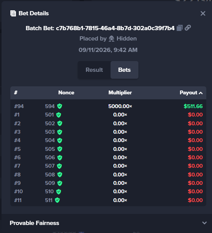Sort by the Nonce column header
Screen dimensions: 212x233
pyautogui.click(x=66, y=92)
